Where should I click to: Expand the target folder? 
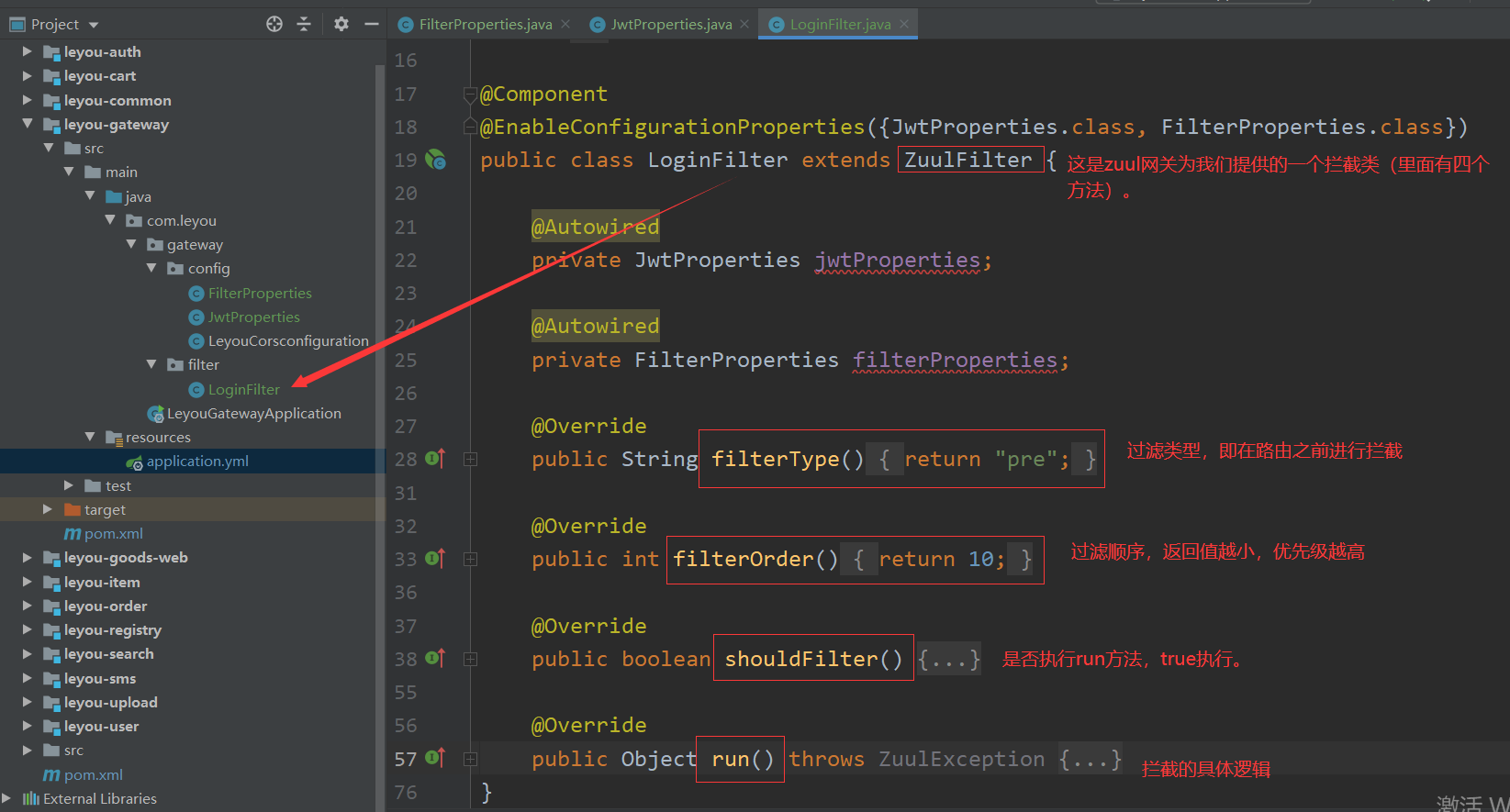48,509
